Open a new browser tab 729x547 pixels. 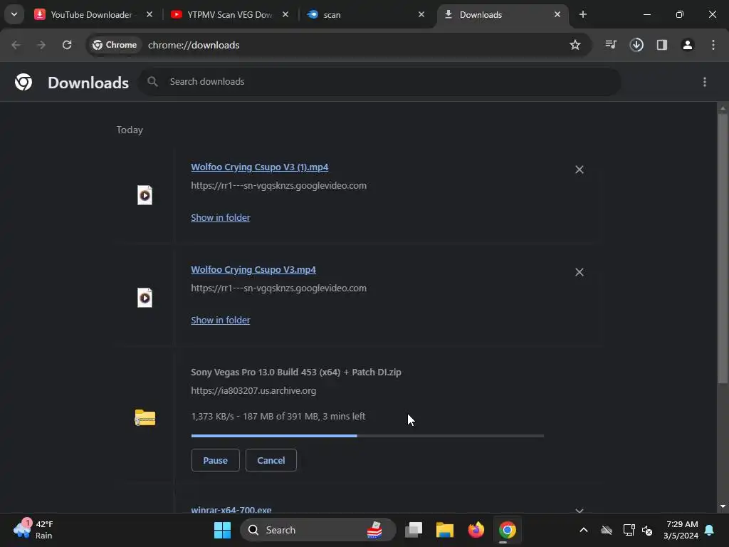(x=582, y=14)
